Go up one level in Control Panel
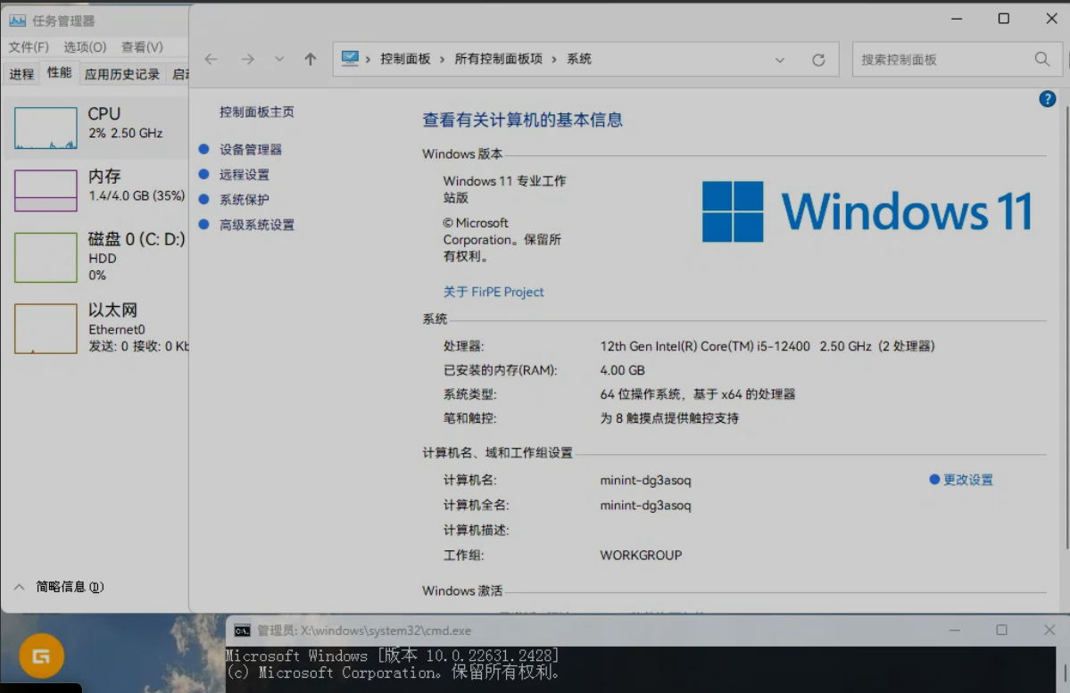Image resolution: width=1070 pixels, height=693 pixels. point(311,60)
